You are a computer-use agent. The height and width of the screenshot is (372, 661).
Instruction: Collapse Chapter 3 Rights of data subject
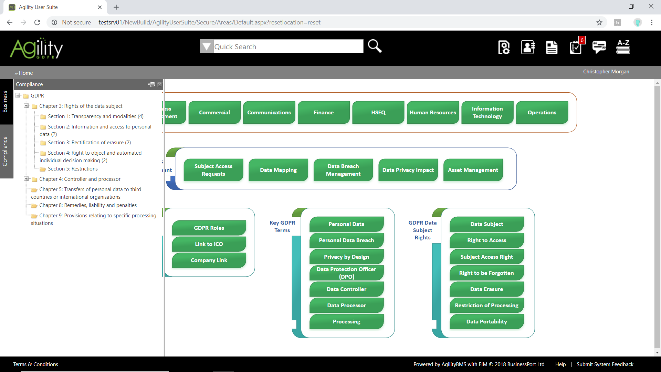26,106
